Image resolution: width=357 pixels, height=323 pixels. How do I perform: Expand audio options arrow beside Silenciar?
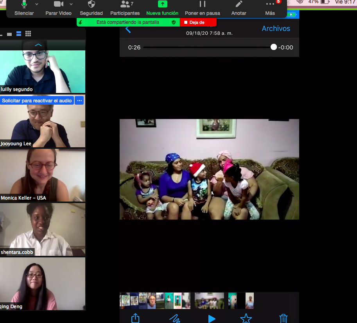[x=37, y=4]
